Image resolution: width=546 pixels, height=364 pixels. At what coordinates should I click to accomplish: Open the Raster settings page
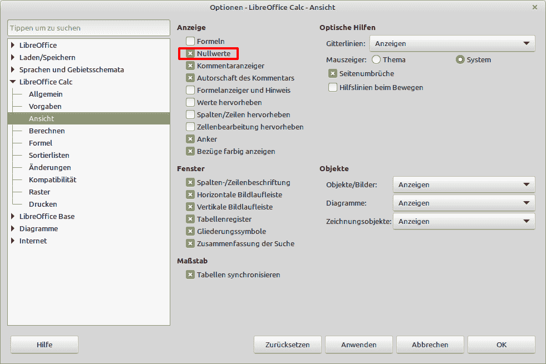click(40, 192)
